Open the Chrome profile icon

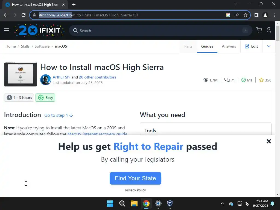265,15
